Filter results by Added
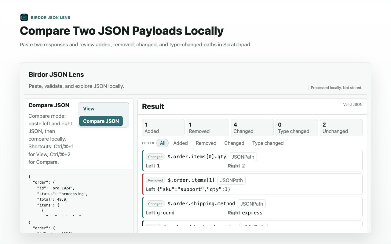The width and height of the screenshot is (391, 244). click(x=181, y=143)
